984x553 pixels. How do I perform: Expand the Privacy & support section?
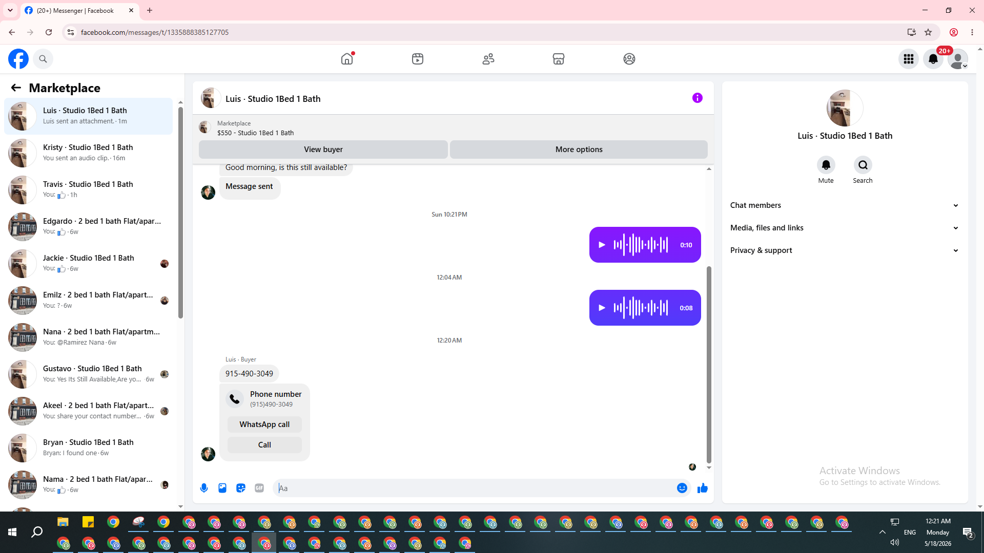click(x=845, y=250)
